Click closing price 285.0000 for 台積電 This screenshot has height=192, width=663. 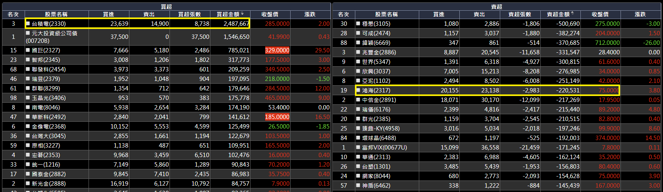(277, 24)
